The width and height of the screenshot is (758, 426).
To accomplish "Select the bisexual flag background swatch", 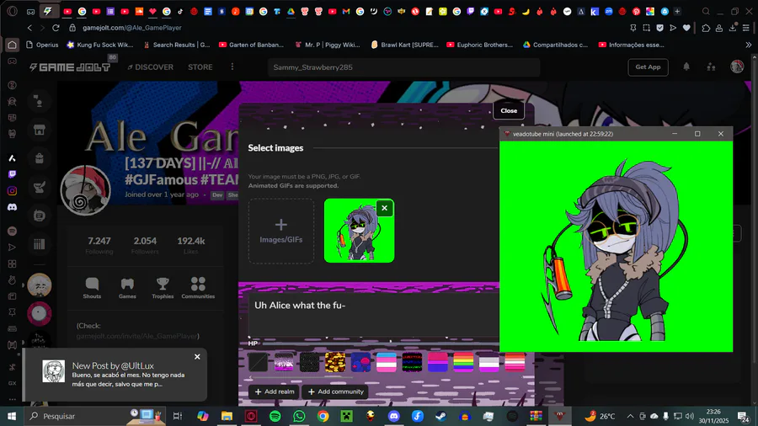I will (437, 362).
